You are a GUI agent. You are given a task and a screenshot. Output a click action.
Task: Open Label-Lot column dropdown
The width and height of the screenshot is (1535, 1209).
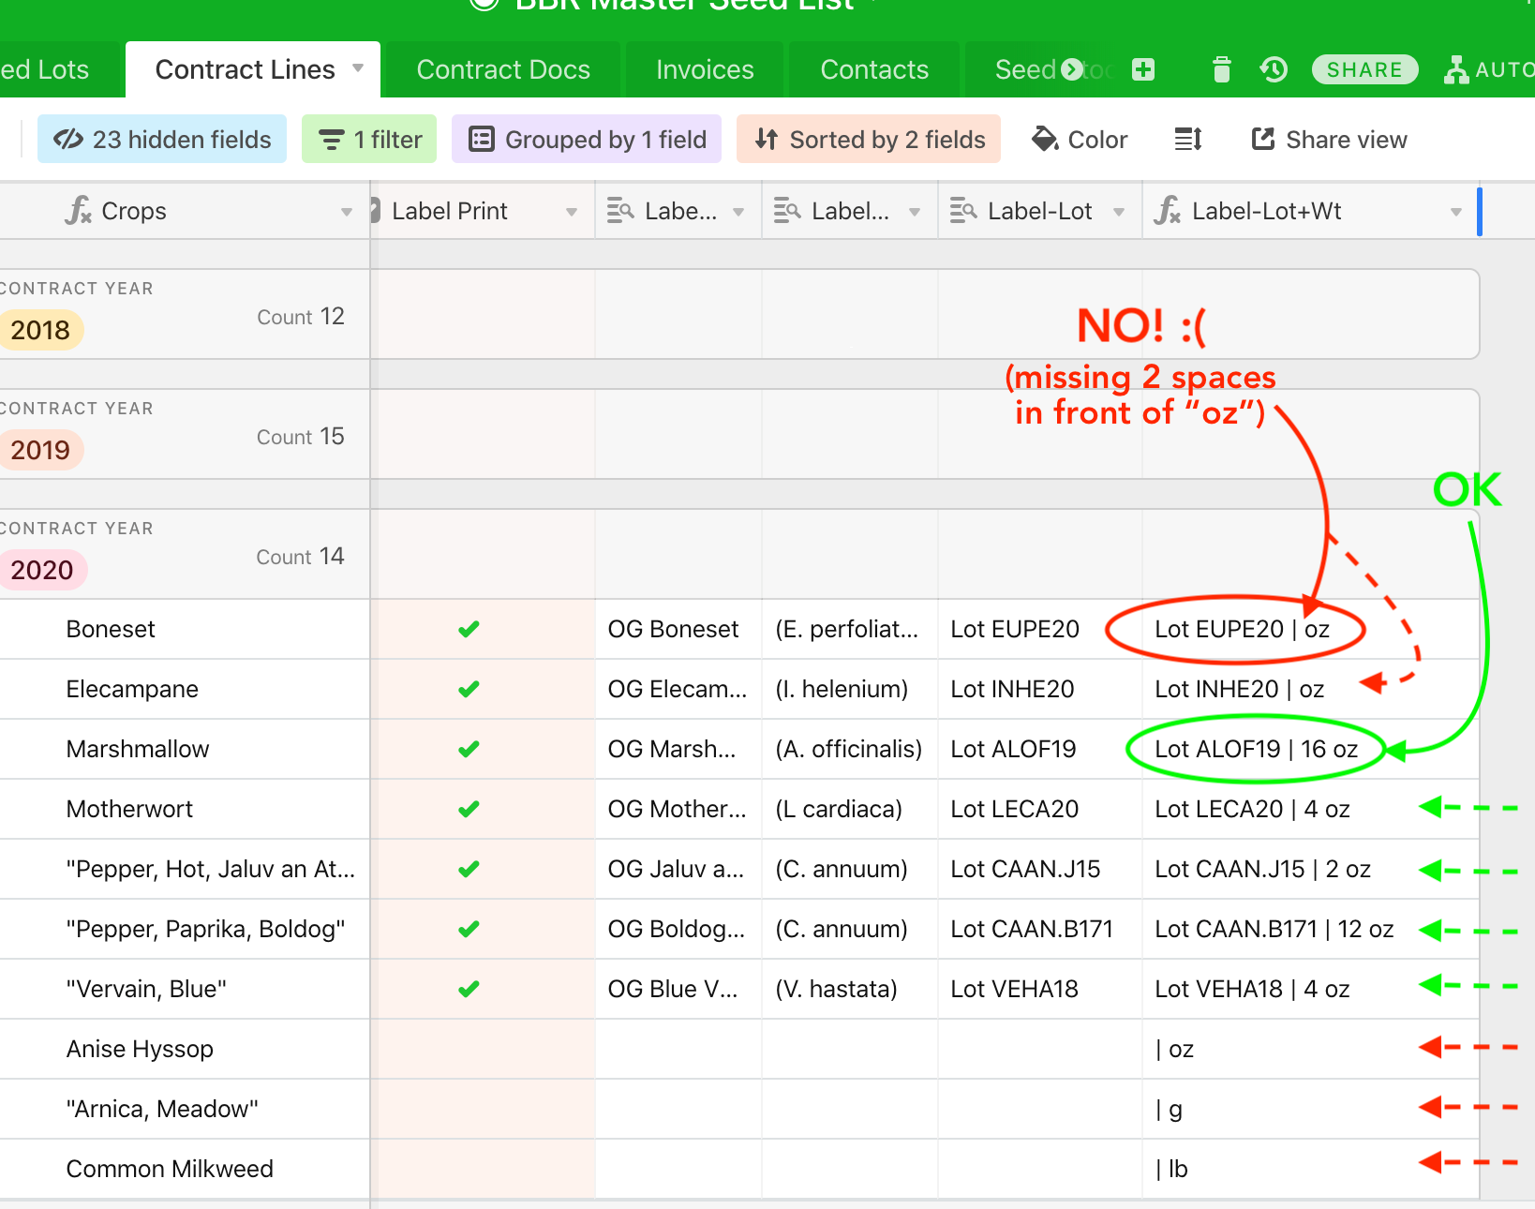pos(1119,212)
